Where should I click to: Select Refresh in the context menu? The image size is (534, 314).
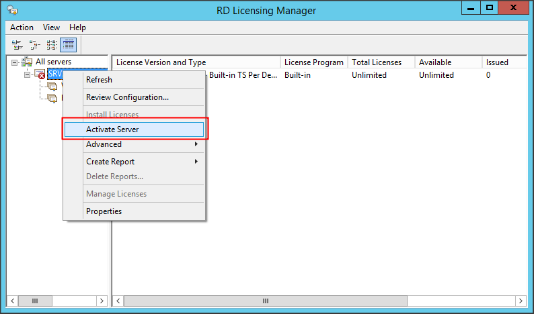pyautogui.click(x=100, y=80)
